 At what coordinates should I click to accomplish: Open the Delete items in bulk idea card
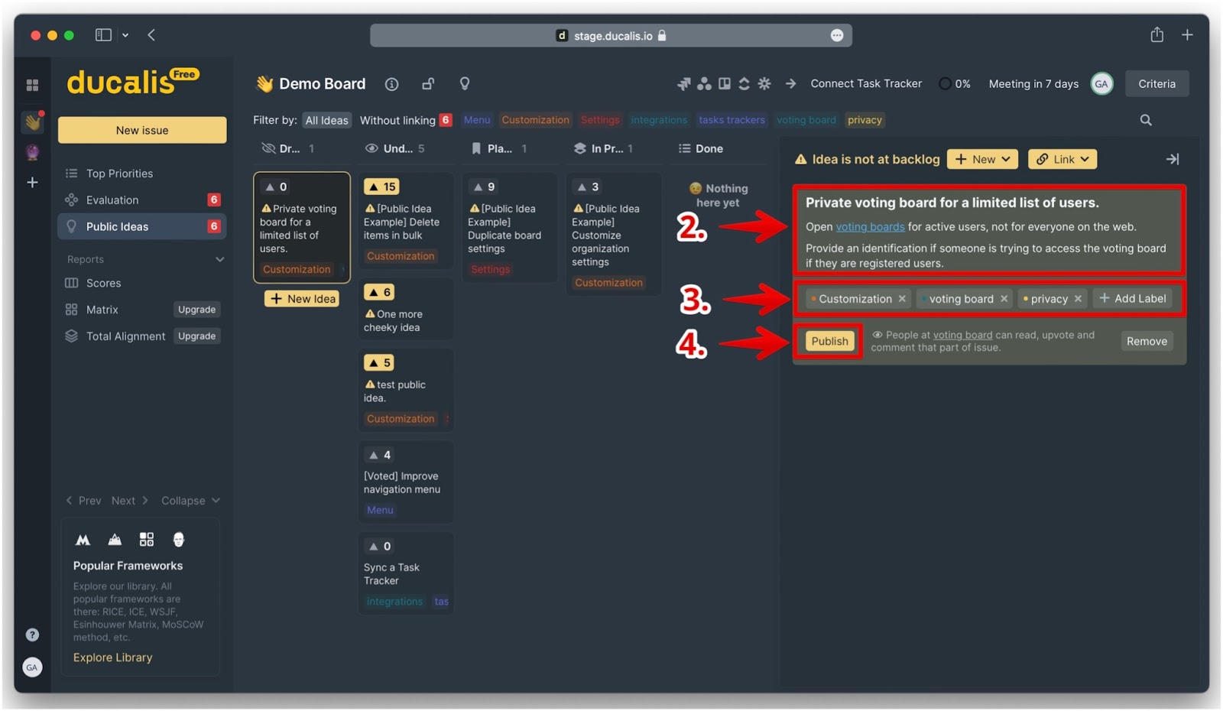click(406, 221)
